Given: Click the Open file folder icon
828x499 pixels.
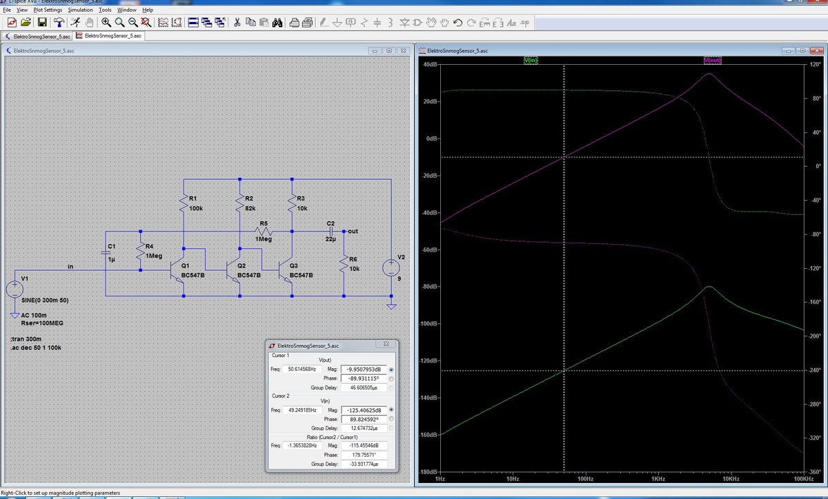Looking at the screenshot, I should tap(26, 22).
